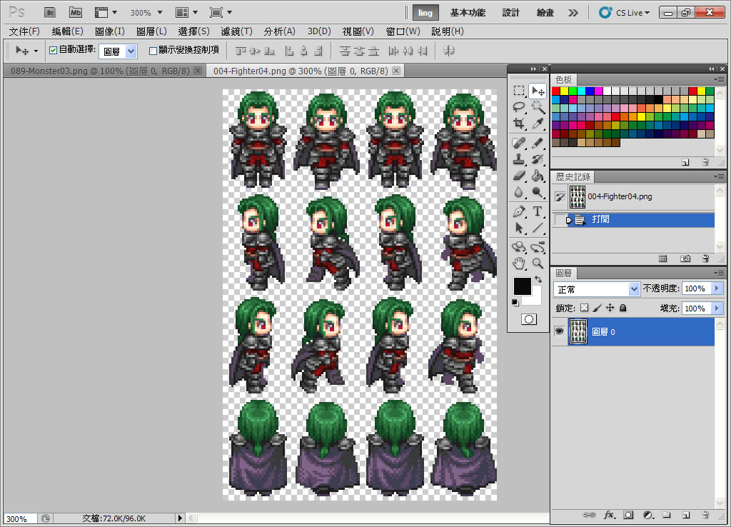Select the Hand tool

pyautogui.click(x=519, y=263)
